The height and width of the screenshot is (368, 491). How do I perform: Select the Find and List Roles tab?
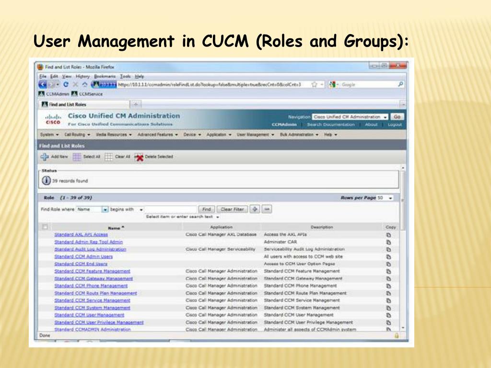coord(83,104)
